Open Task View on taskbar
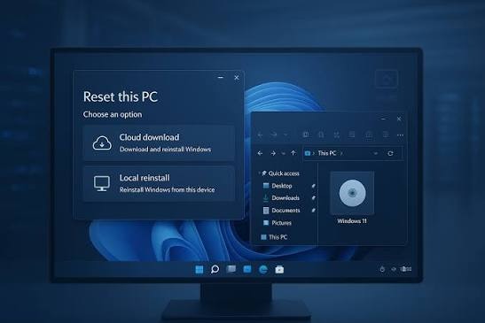The image size is (485, 323). point(231,269)
